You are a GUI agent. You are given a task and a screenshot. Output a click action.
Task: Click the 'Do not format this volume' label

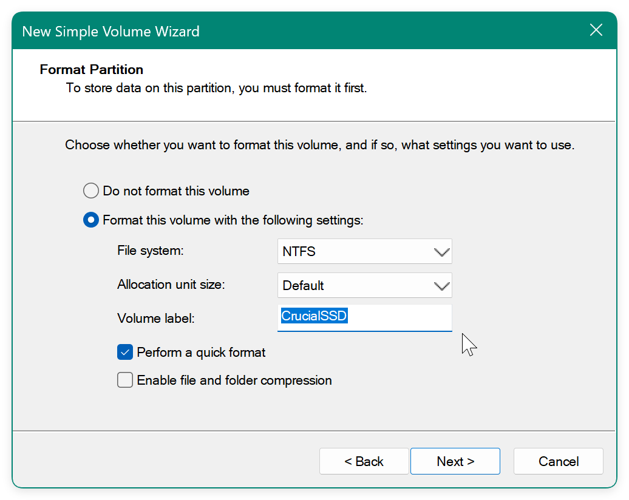(176, 191)
